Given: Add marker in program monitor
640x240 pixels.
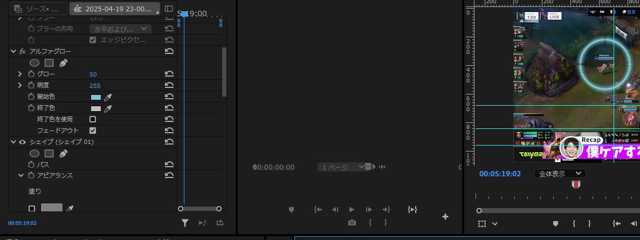Looking at the screenshot, I should pyautogui.click(x=555, y=224).
